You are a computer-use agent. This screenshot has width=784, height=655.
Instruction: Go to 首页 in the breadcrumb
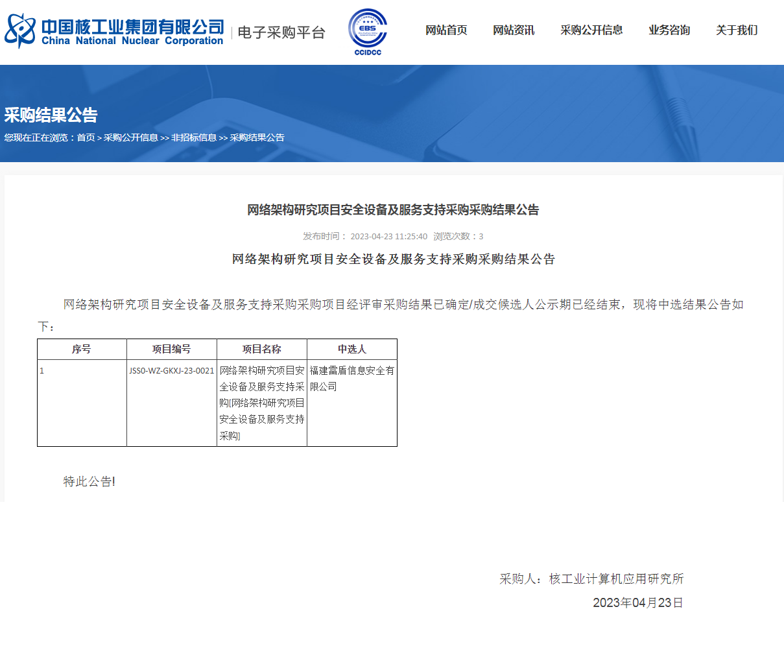coord(86,137)
